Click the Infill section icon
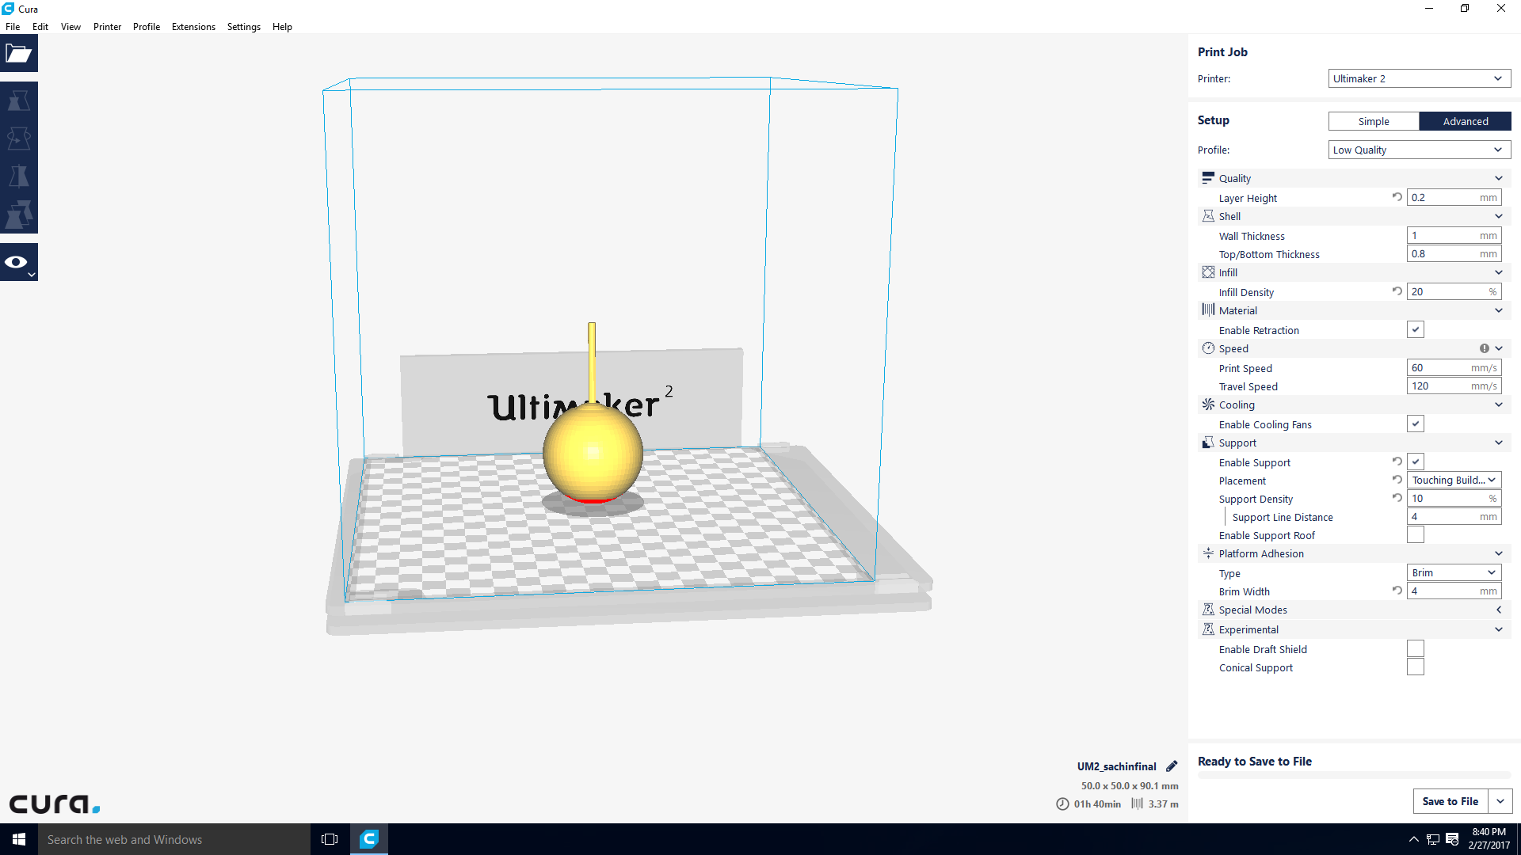1521x855 pixels. (1208, 272)
